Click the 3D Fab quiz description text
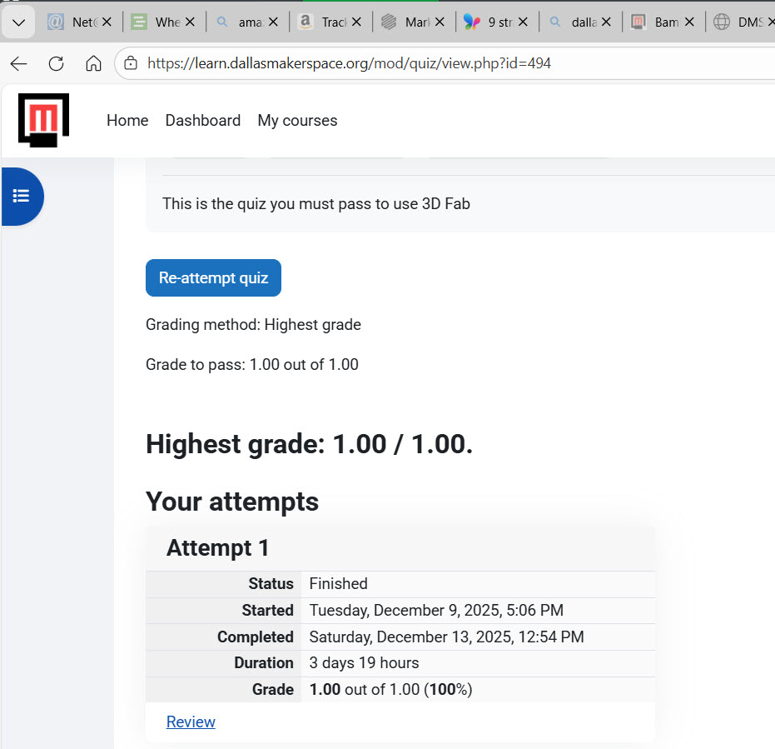775x749 pixels. [x=316, y=204]
